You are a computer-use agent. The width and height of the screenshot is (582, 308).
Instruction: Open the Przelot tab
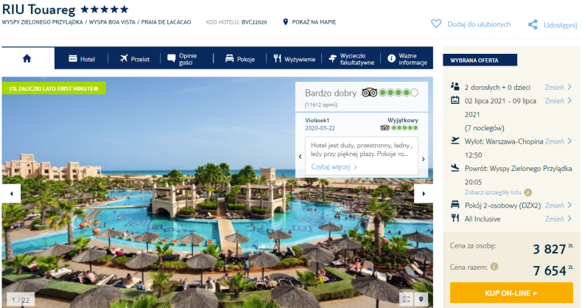(134, 59)
